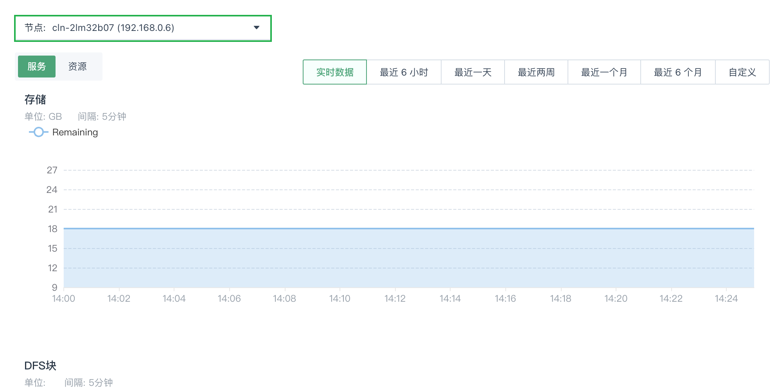Click the 14:10 mark on the time axis
Image resolution: width=776 pixels, height=389 pixels.
pos(339,299)
